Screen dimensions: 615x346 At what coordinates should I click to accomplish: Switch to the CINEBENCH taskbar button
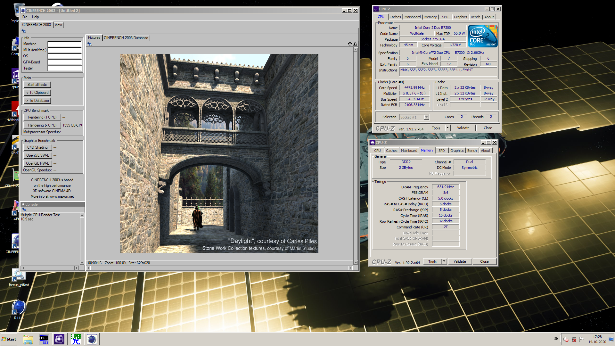92,339
